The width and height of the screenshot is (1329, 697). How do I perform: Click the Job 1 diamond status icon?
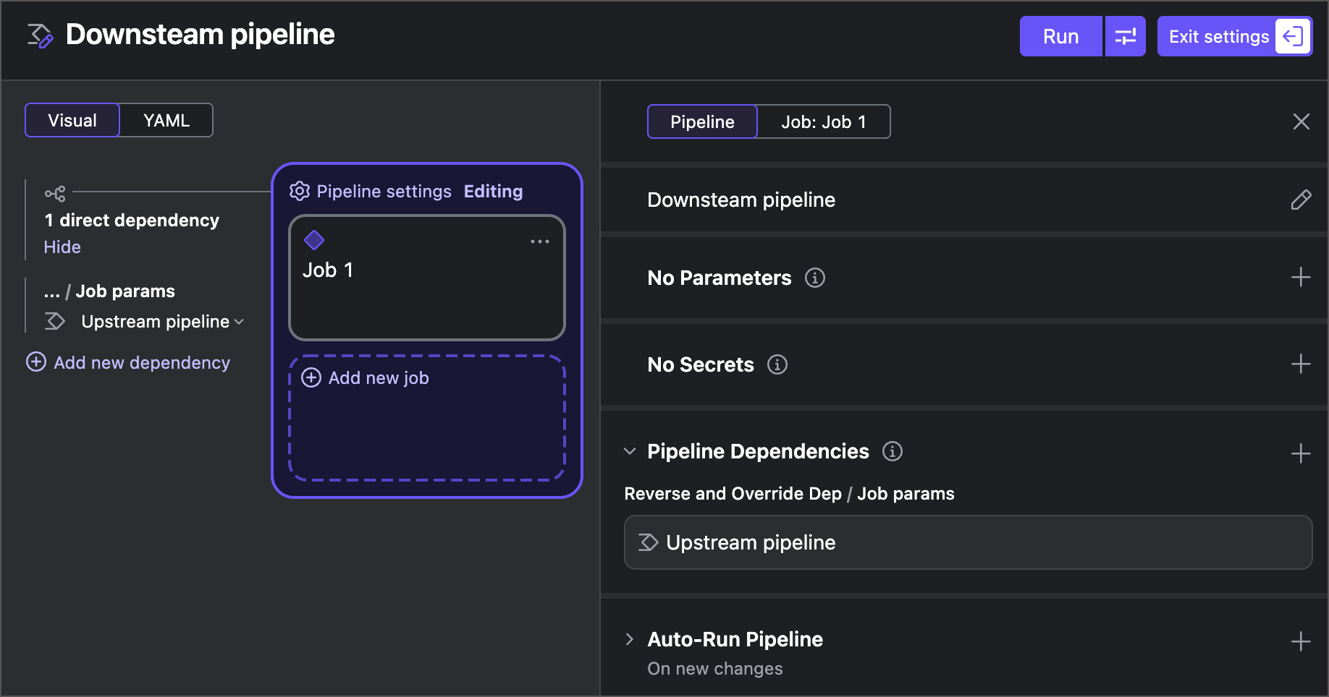coord(314,239)
